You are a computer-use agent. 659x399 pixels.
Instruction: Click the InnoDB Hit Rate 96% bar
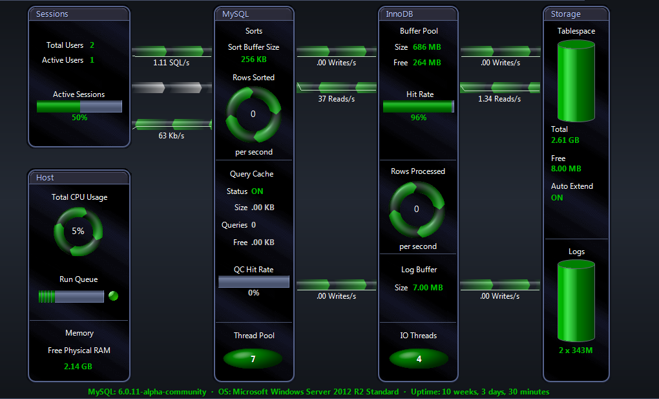pos(419,107)
